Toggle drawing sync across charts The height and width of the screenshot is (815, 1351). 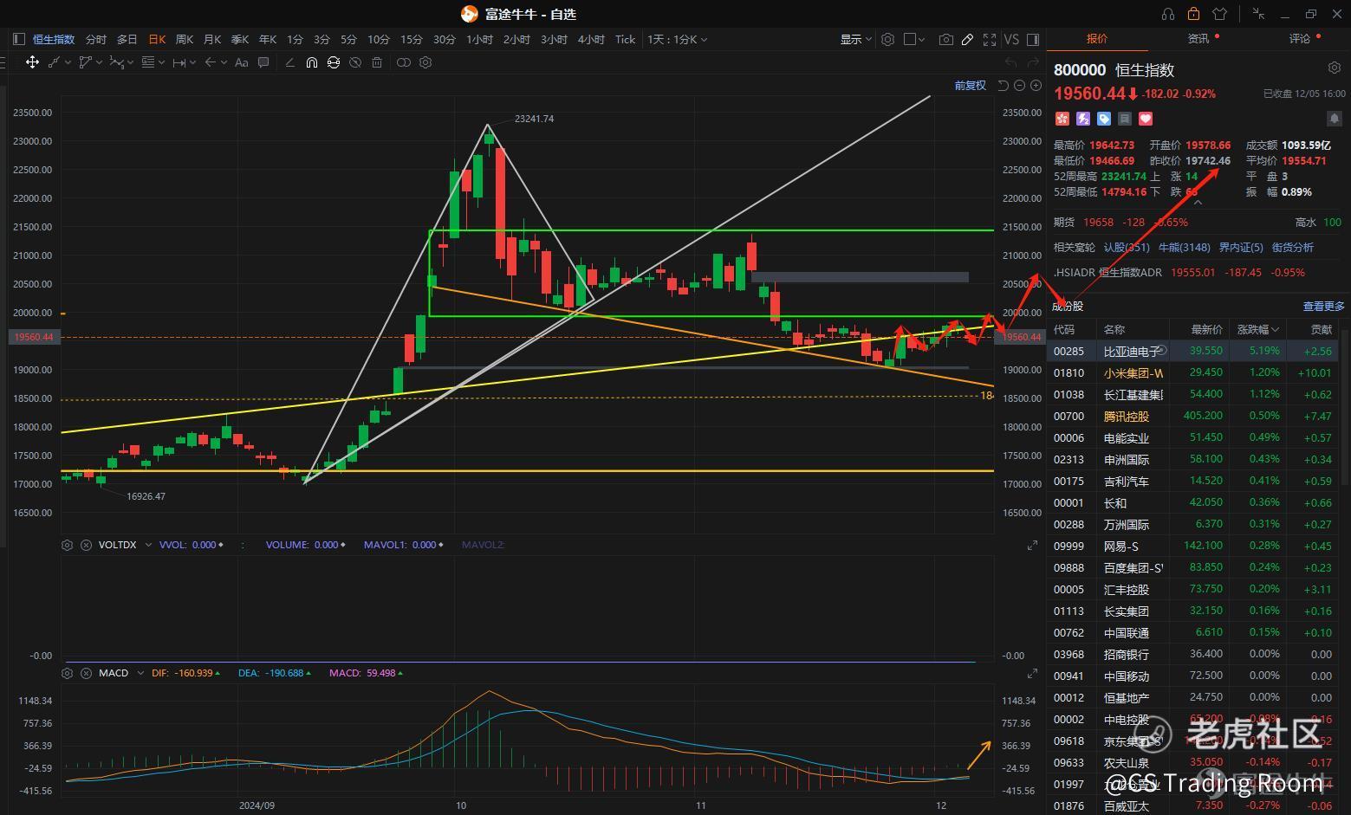[334, 62]
